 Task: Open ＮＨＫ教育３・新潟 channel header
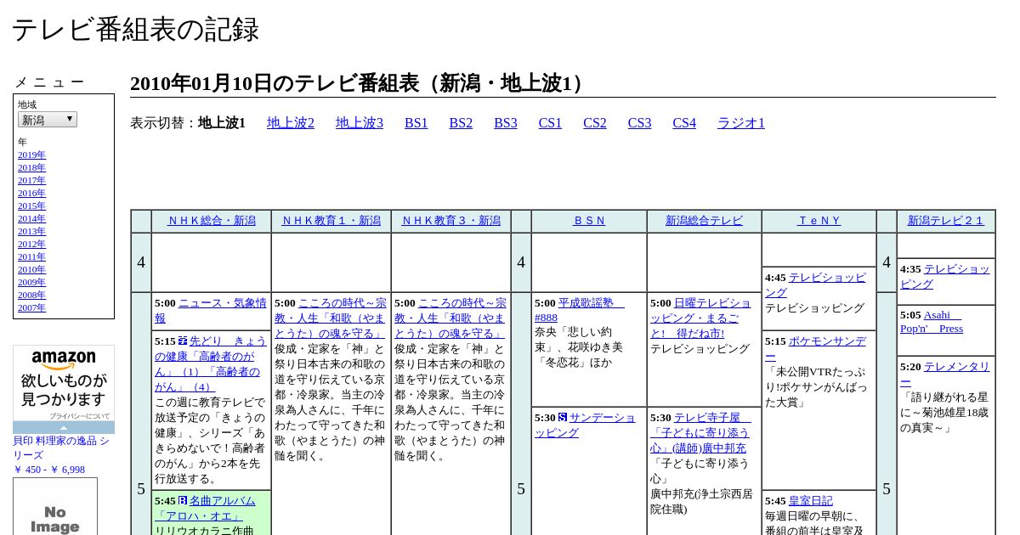(451, 221)
